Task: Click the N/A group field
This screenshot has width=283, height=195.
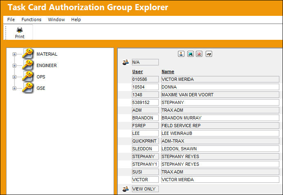Action: [145, 62]
